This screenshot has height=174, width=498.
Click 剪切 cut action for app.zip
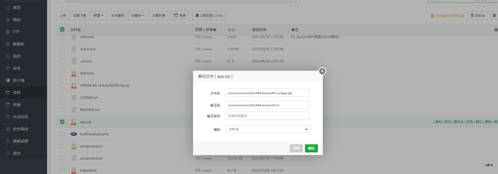pyautogui.click(x=448, y=122)
